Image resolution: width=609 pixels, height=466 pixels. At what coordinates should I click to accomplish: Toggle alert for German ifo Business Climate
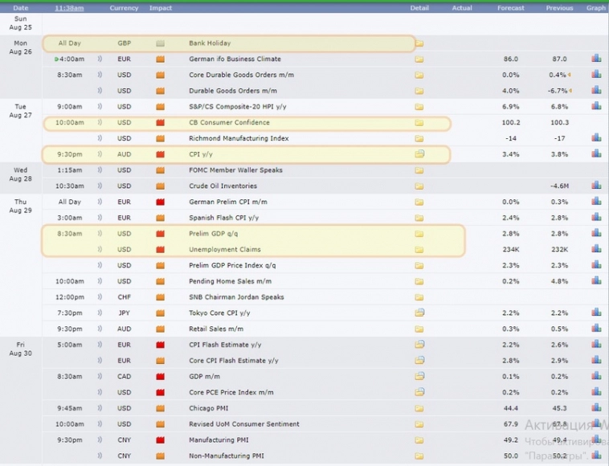pos(100,59)
